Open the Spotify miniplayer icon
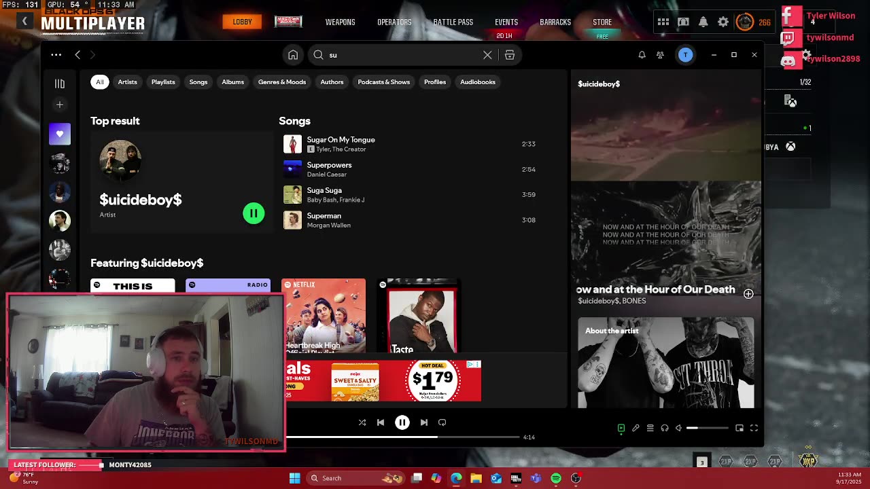This screenshot has width=870, height=489. tap(739, 428)
